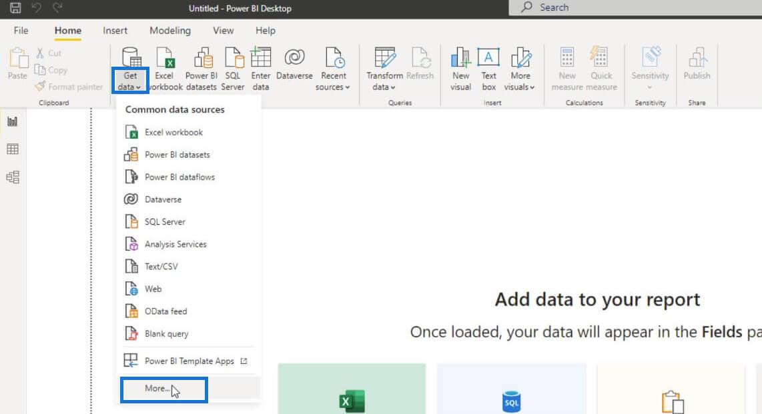Switch to the Home ribbon tab
Screen dimensions: 762x414
tap(67, 30)
